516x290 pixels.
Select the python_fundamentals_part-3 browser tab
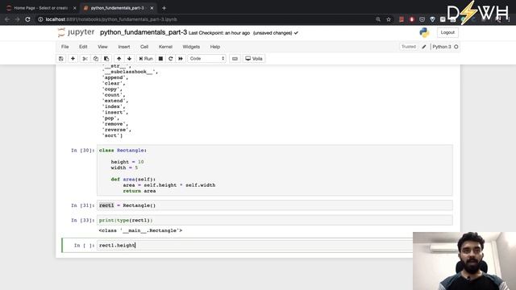pos(117,8)
